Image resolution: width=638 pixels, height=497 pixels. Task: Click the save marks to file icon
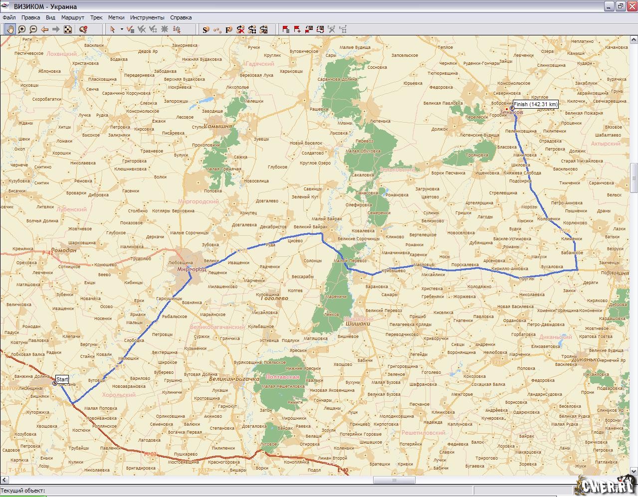[320, 29]
